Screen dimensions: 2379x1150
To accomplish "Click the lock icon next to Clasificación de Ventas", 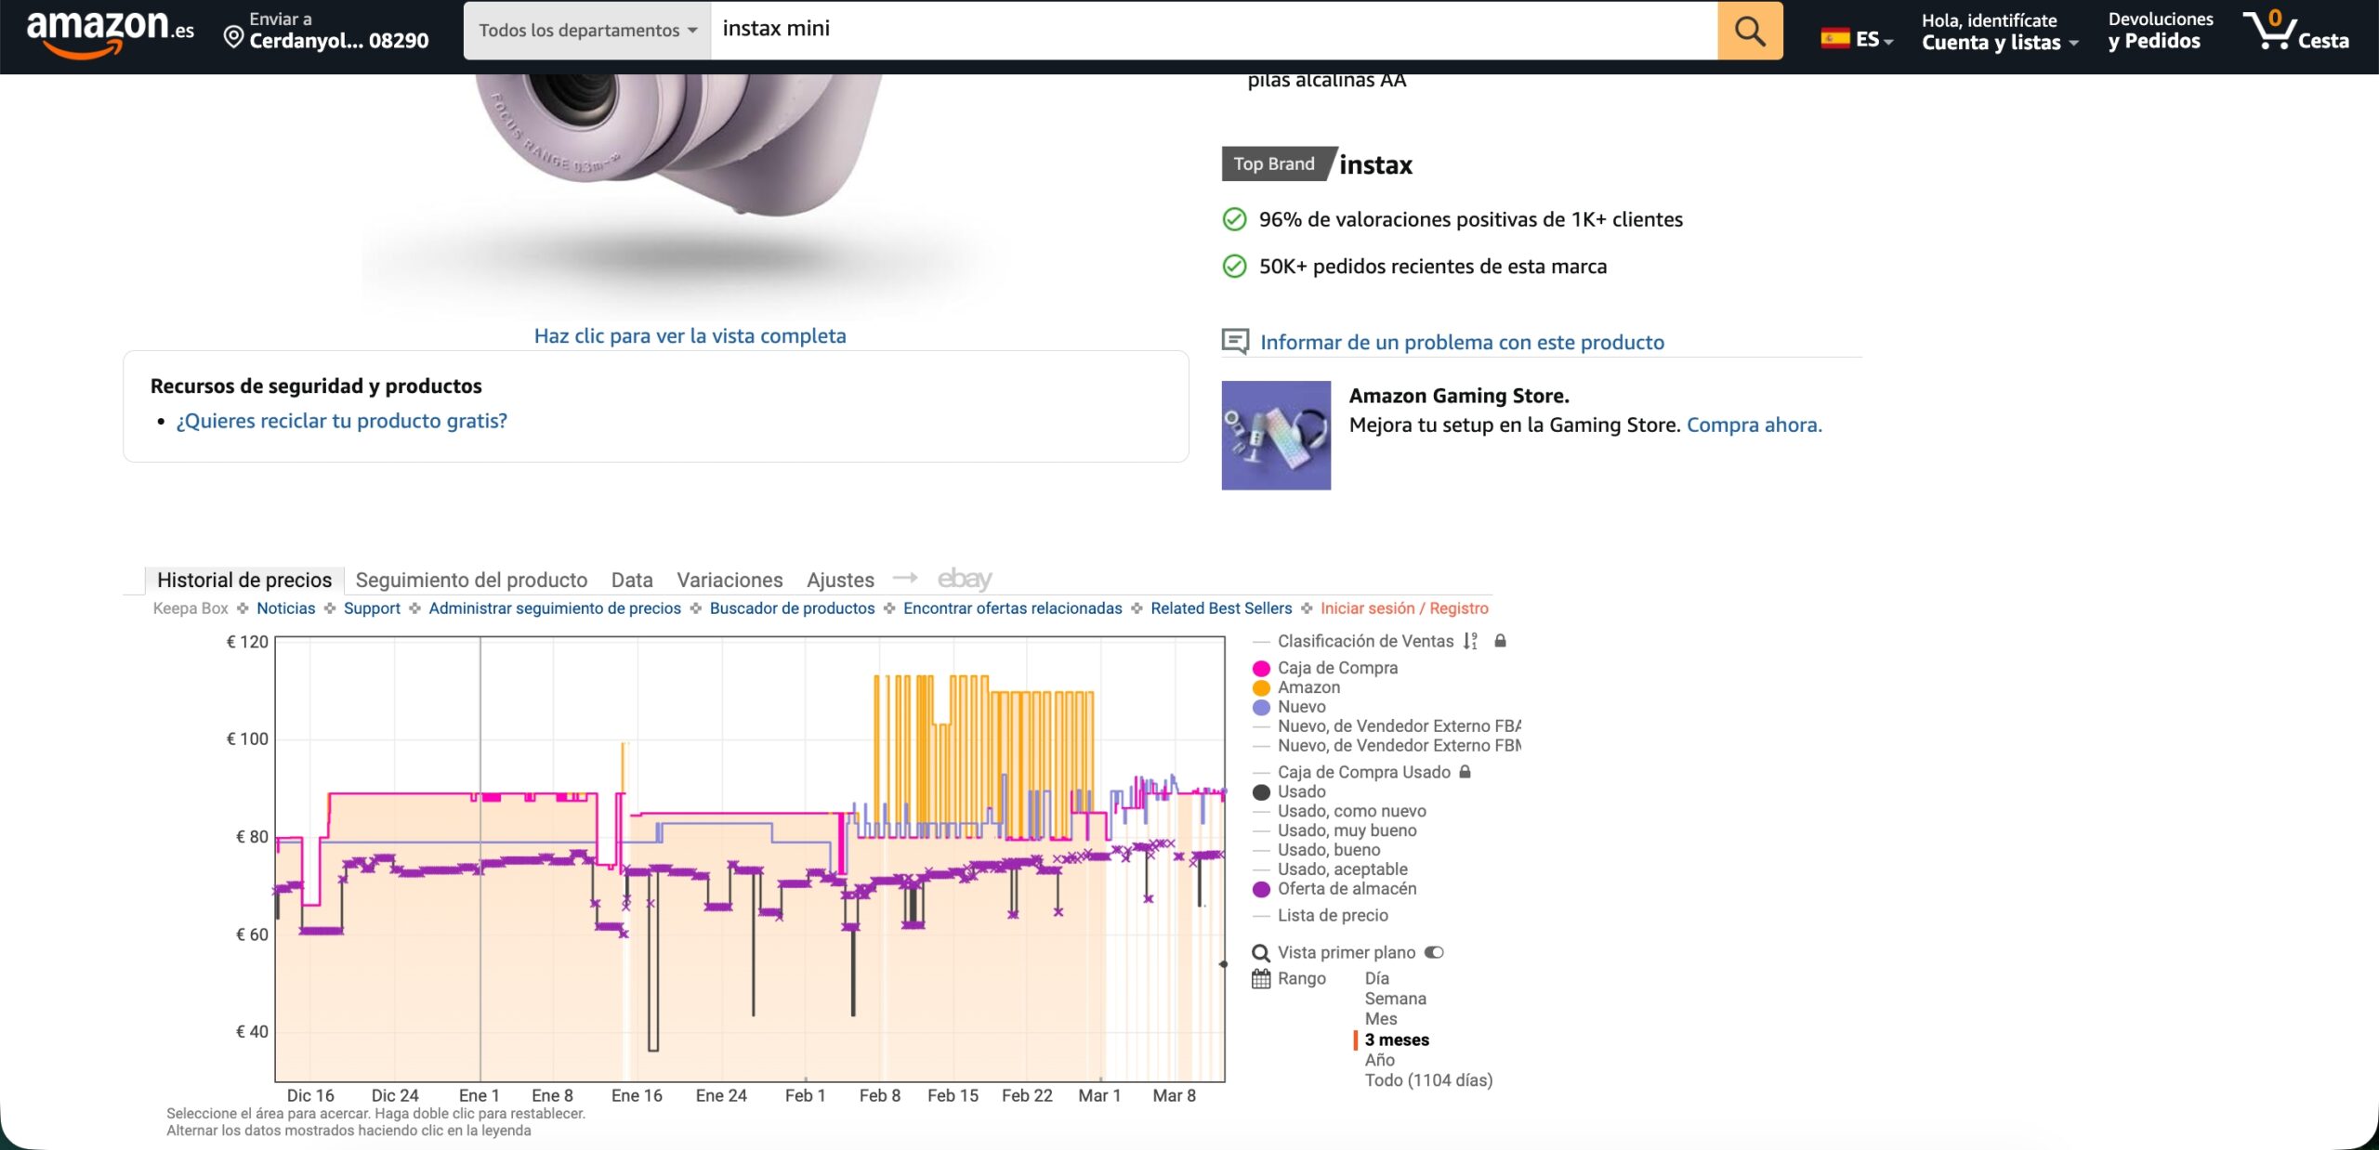I will tap(1500, 641).
